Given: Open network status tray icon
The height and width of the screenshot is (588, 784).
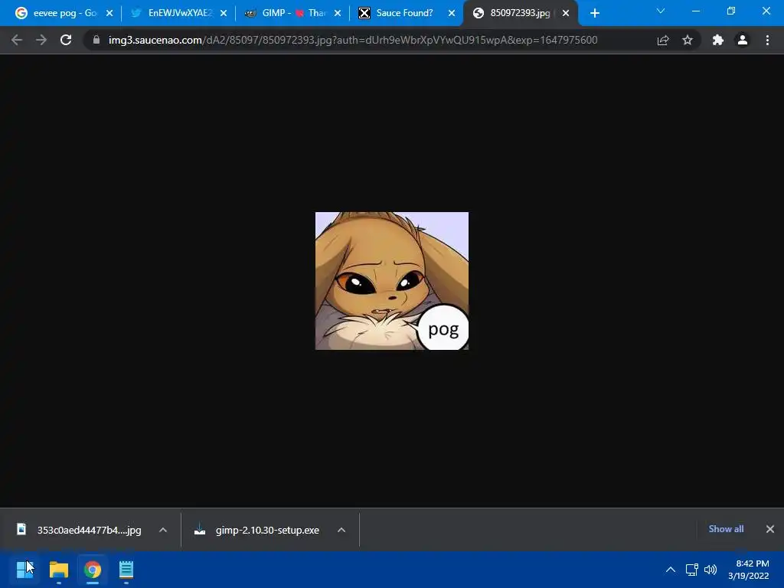Looking at the screenshot, I should point(691,570).
